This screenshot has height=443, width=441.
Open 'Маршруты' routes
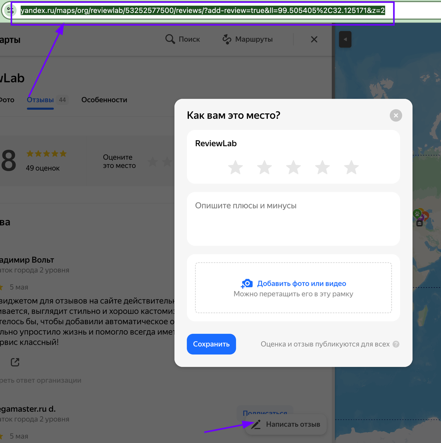248,39
